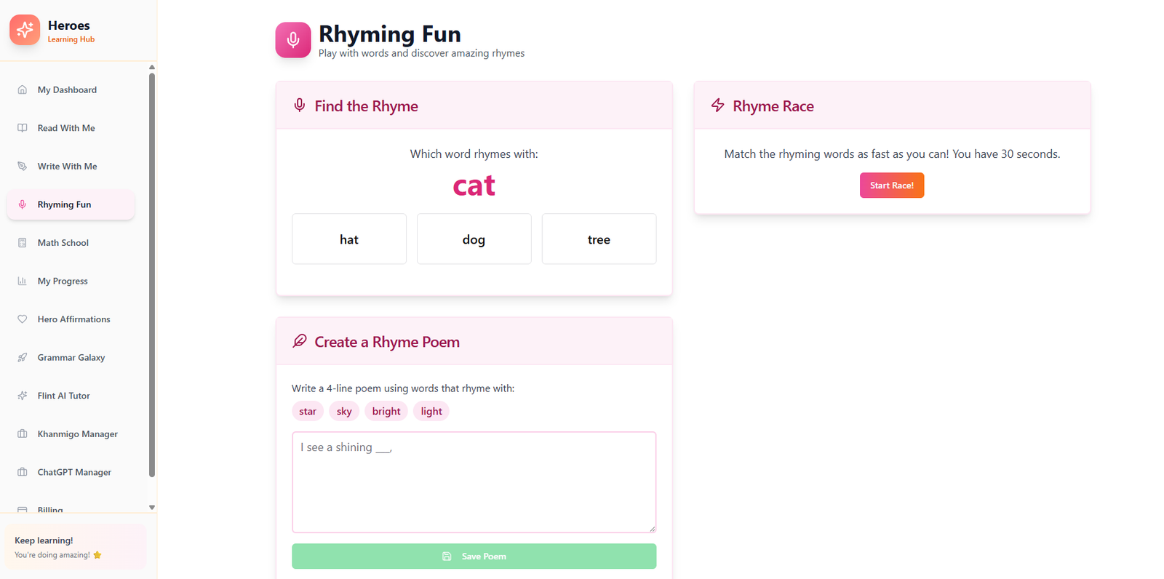Click the calculator icon for Math School
1164x579 pixels.
pos(23,243)
